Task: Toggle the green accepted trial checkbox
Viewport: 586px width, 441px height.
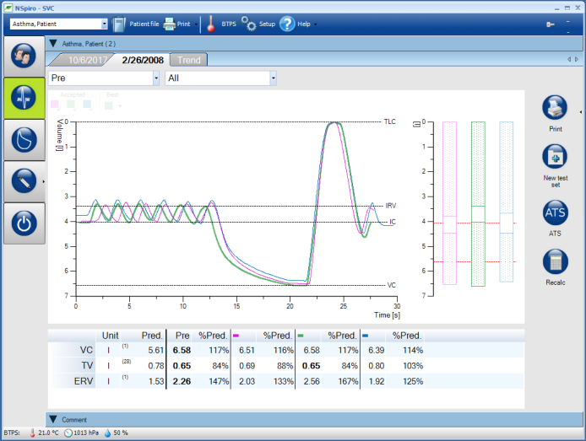Action: (x=72, y=105)
